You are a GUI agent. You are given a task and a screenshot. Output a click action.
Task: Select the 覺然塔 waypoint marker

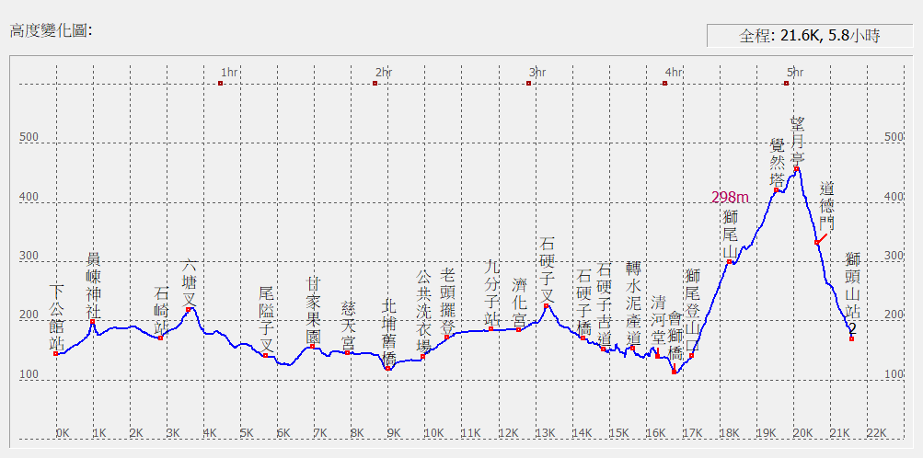tap(777, 190)
